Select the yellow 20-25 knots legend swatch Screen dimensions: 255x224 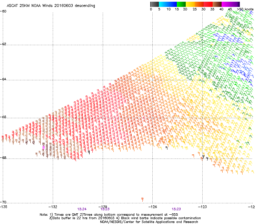click(190, 4)
